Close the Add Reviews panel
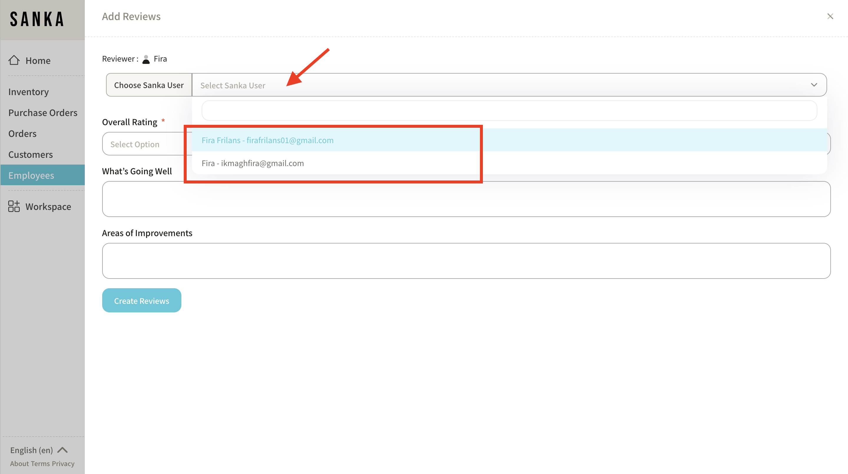 [x=830, y=16]
